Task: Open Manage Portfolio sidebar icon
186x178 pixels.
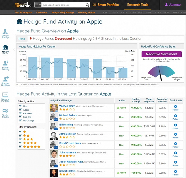Action: 5,97
